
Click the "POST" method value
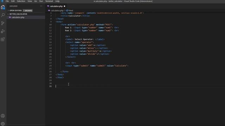pos(108,25)
